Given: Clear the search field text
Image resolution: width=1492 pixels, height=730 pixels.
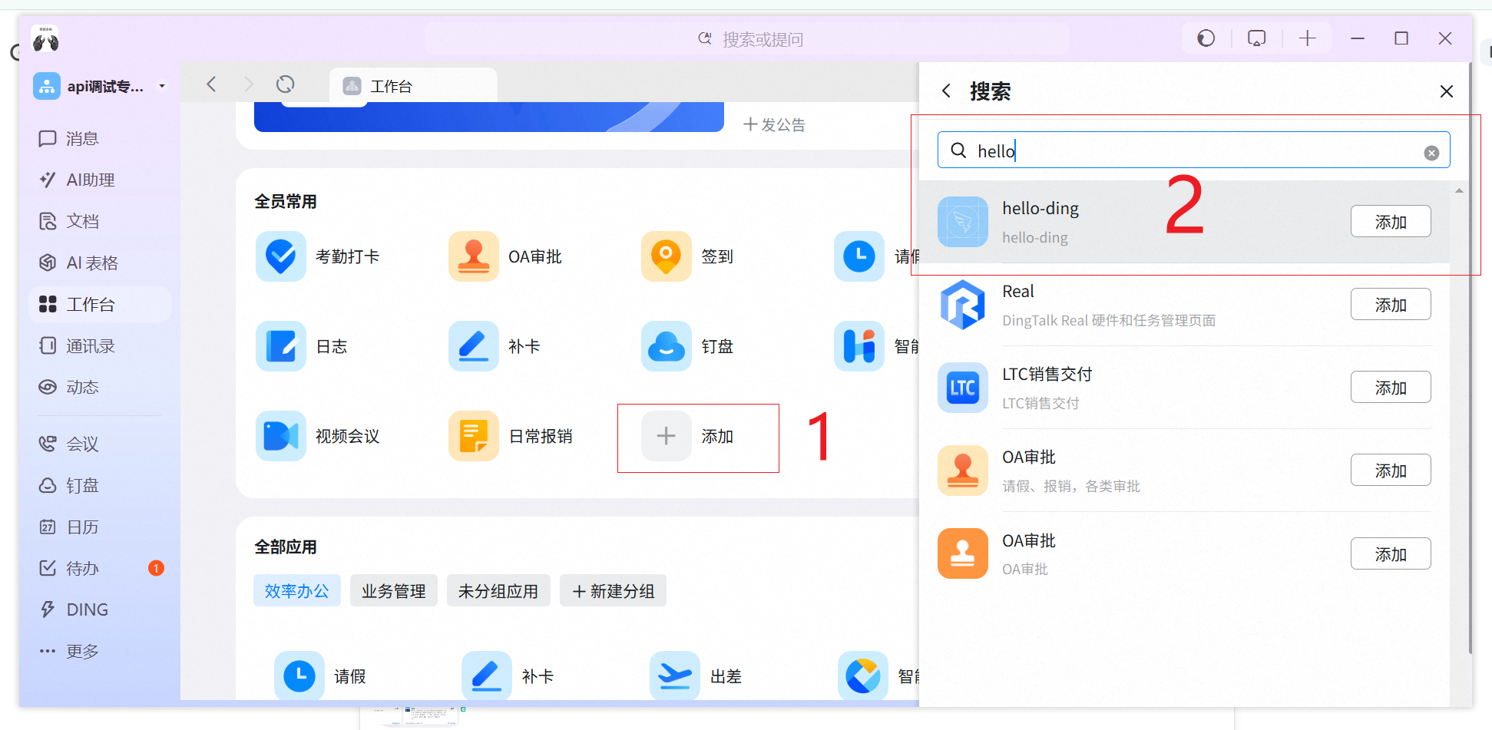Looking at the screenshot, I should (1431, 153).
